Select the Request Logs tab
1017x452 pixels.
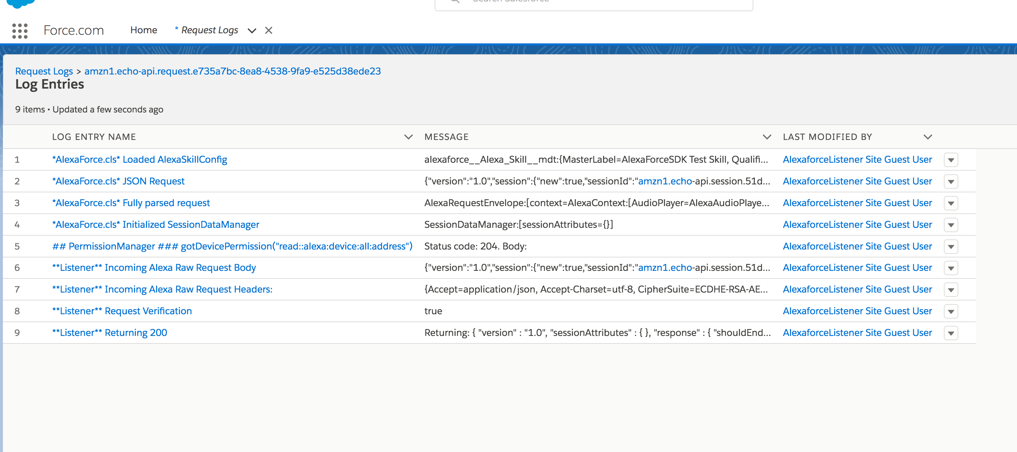(210, 30)
